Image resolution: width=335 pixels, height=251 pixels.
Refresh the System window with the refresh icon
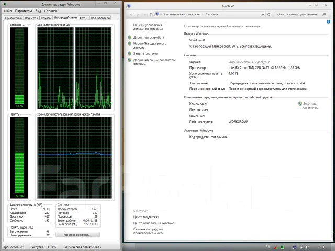269,14
